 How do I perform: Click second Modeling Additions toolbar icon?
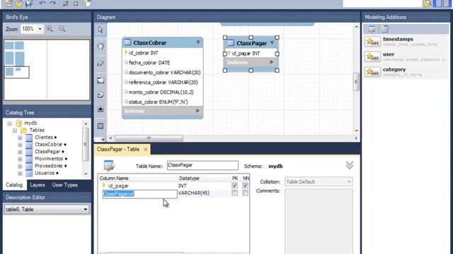pos(384,29)
